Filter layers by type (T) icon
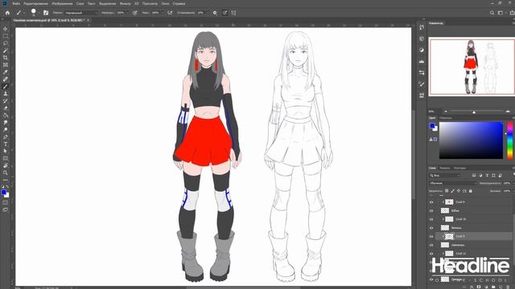 click(487, 176)
